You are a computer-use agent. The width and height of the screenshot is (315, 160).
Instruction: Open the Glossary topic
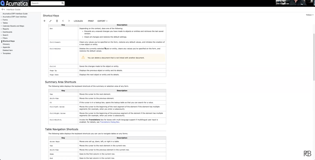[6, 44]
